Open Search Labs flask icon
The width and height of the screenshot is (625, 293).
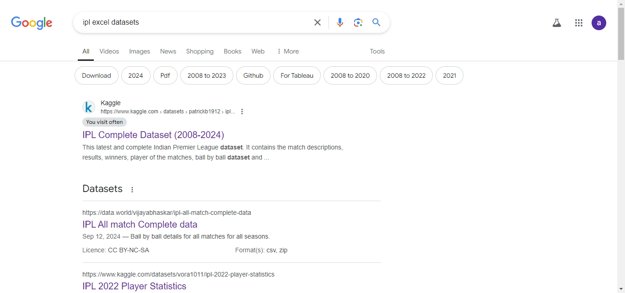(x=557, y=23)
